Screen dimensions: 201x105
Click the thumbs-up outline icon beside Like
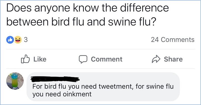pyautogui.click(x=25, y=59)
